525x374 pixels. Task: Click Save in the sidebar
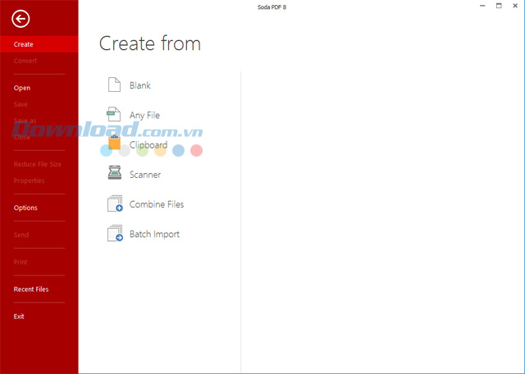21,104
